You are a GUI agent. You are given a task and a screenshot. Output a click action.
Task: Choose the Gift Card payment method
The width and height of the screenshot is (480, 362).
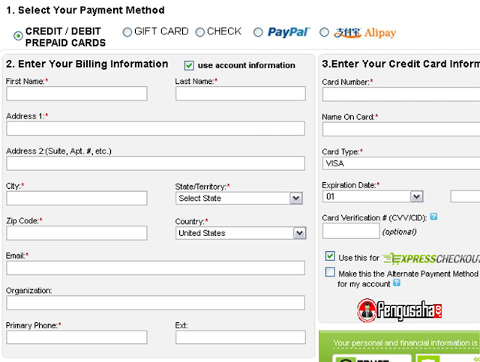point(127,32)
